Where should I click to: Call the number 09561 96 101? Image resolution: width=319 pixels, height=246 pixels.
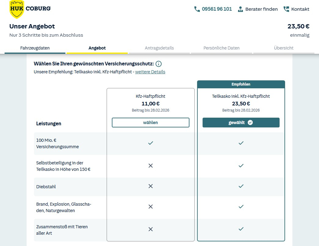coord(217,9)
